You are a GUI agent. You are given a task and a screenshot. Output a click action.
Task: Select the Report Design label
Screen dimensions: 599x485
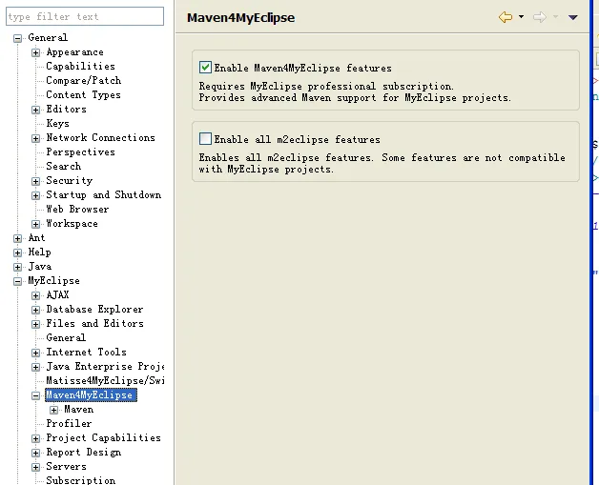tap(84, 453)
